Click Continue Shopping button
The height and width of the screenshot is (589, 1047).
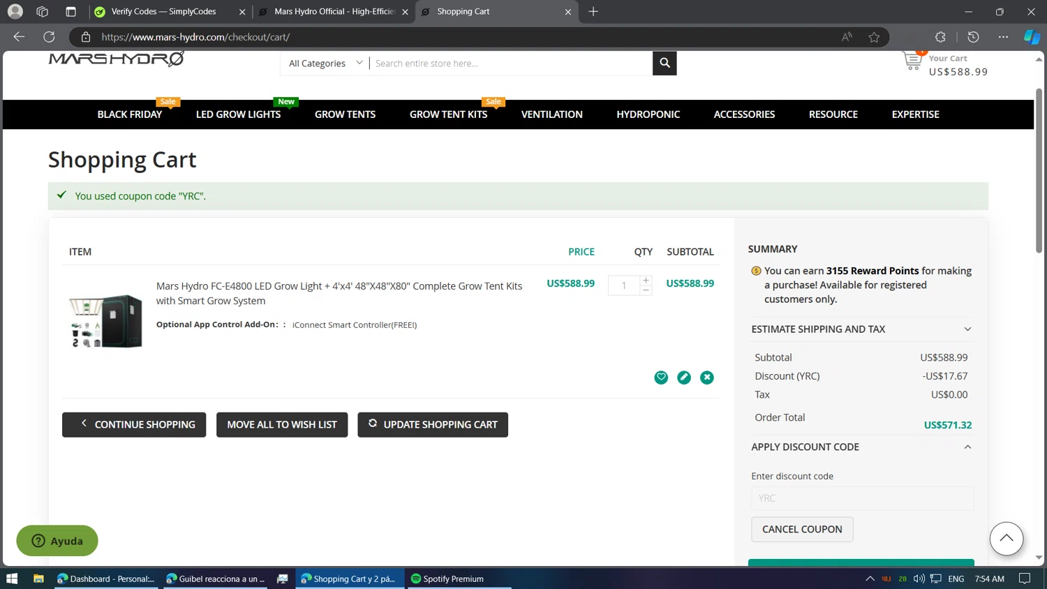tap(134, 424)
